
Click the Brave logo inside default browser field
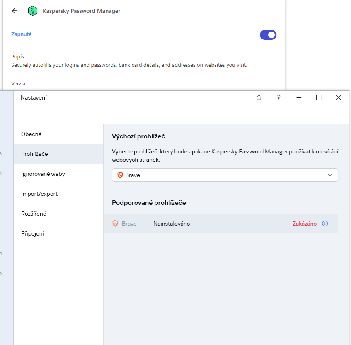click(120, 175)
